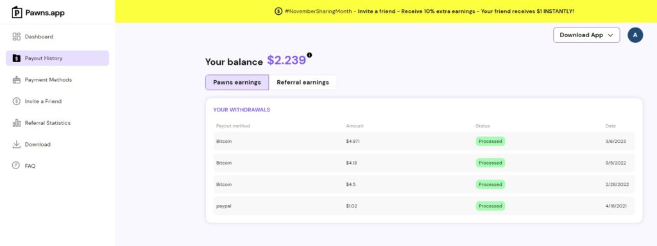Click the $1.02 amount cell
657x246 pixels.
click(352, 206)
